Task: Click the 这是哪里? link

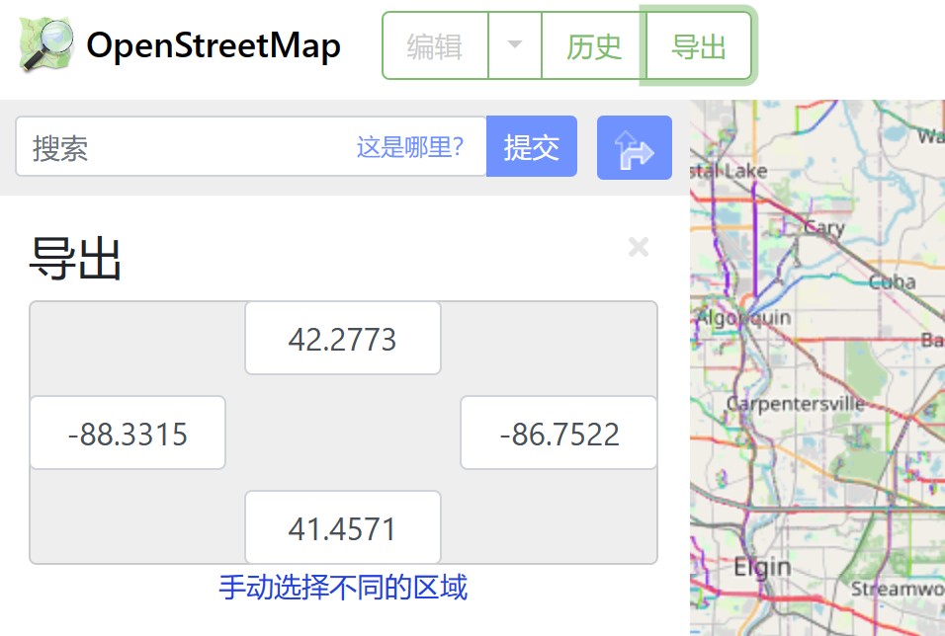Action: tap(410, 147)
